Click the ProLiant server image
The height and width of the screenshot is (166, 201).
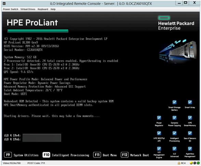point(178,51)
